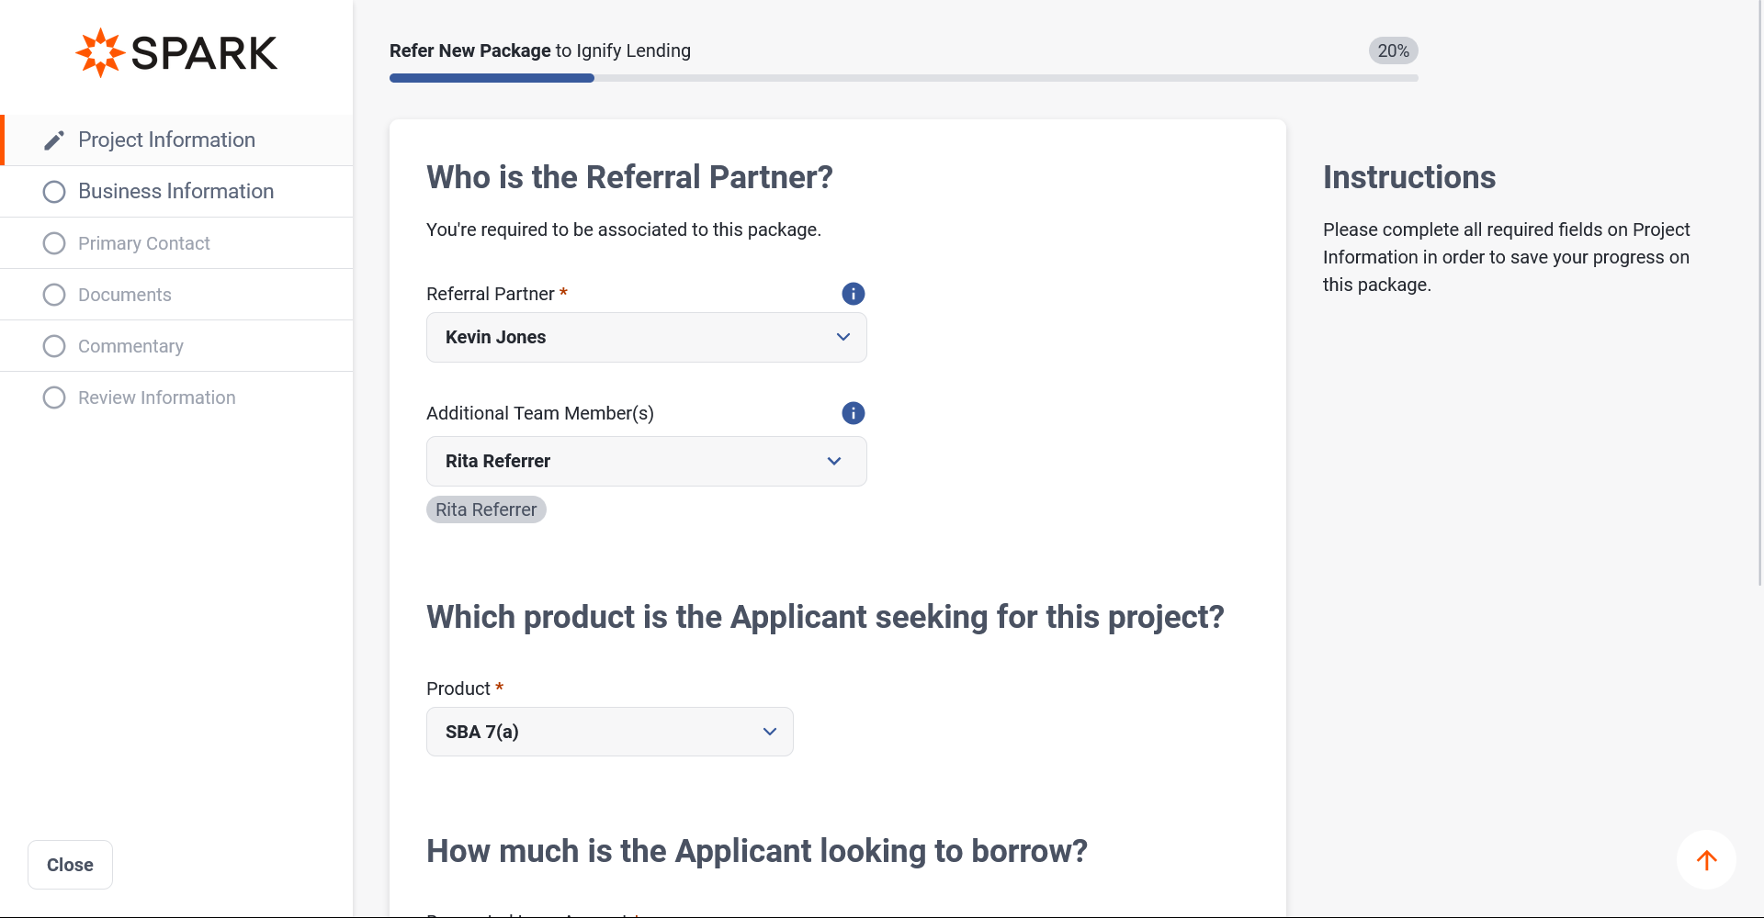Click the 'Please complete all required fields' instructions text
This screenshot has height=918, width=1764.
pos(1506,257)
